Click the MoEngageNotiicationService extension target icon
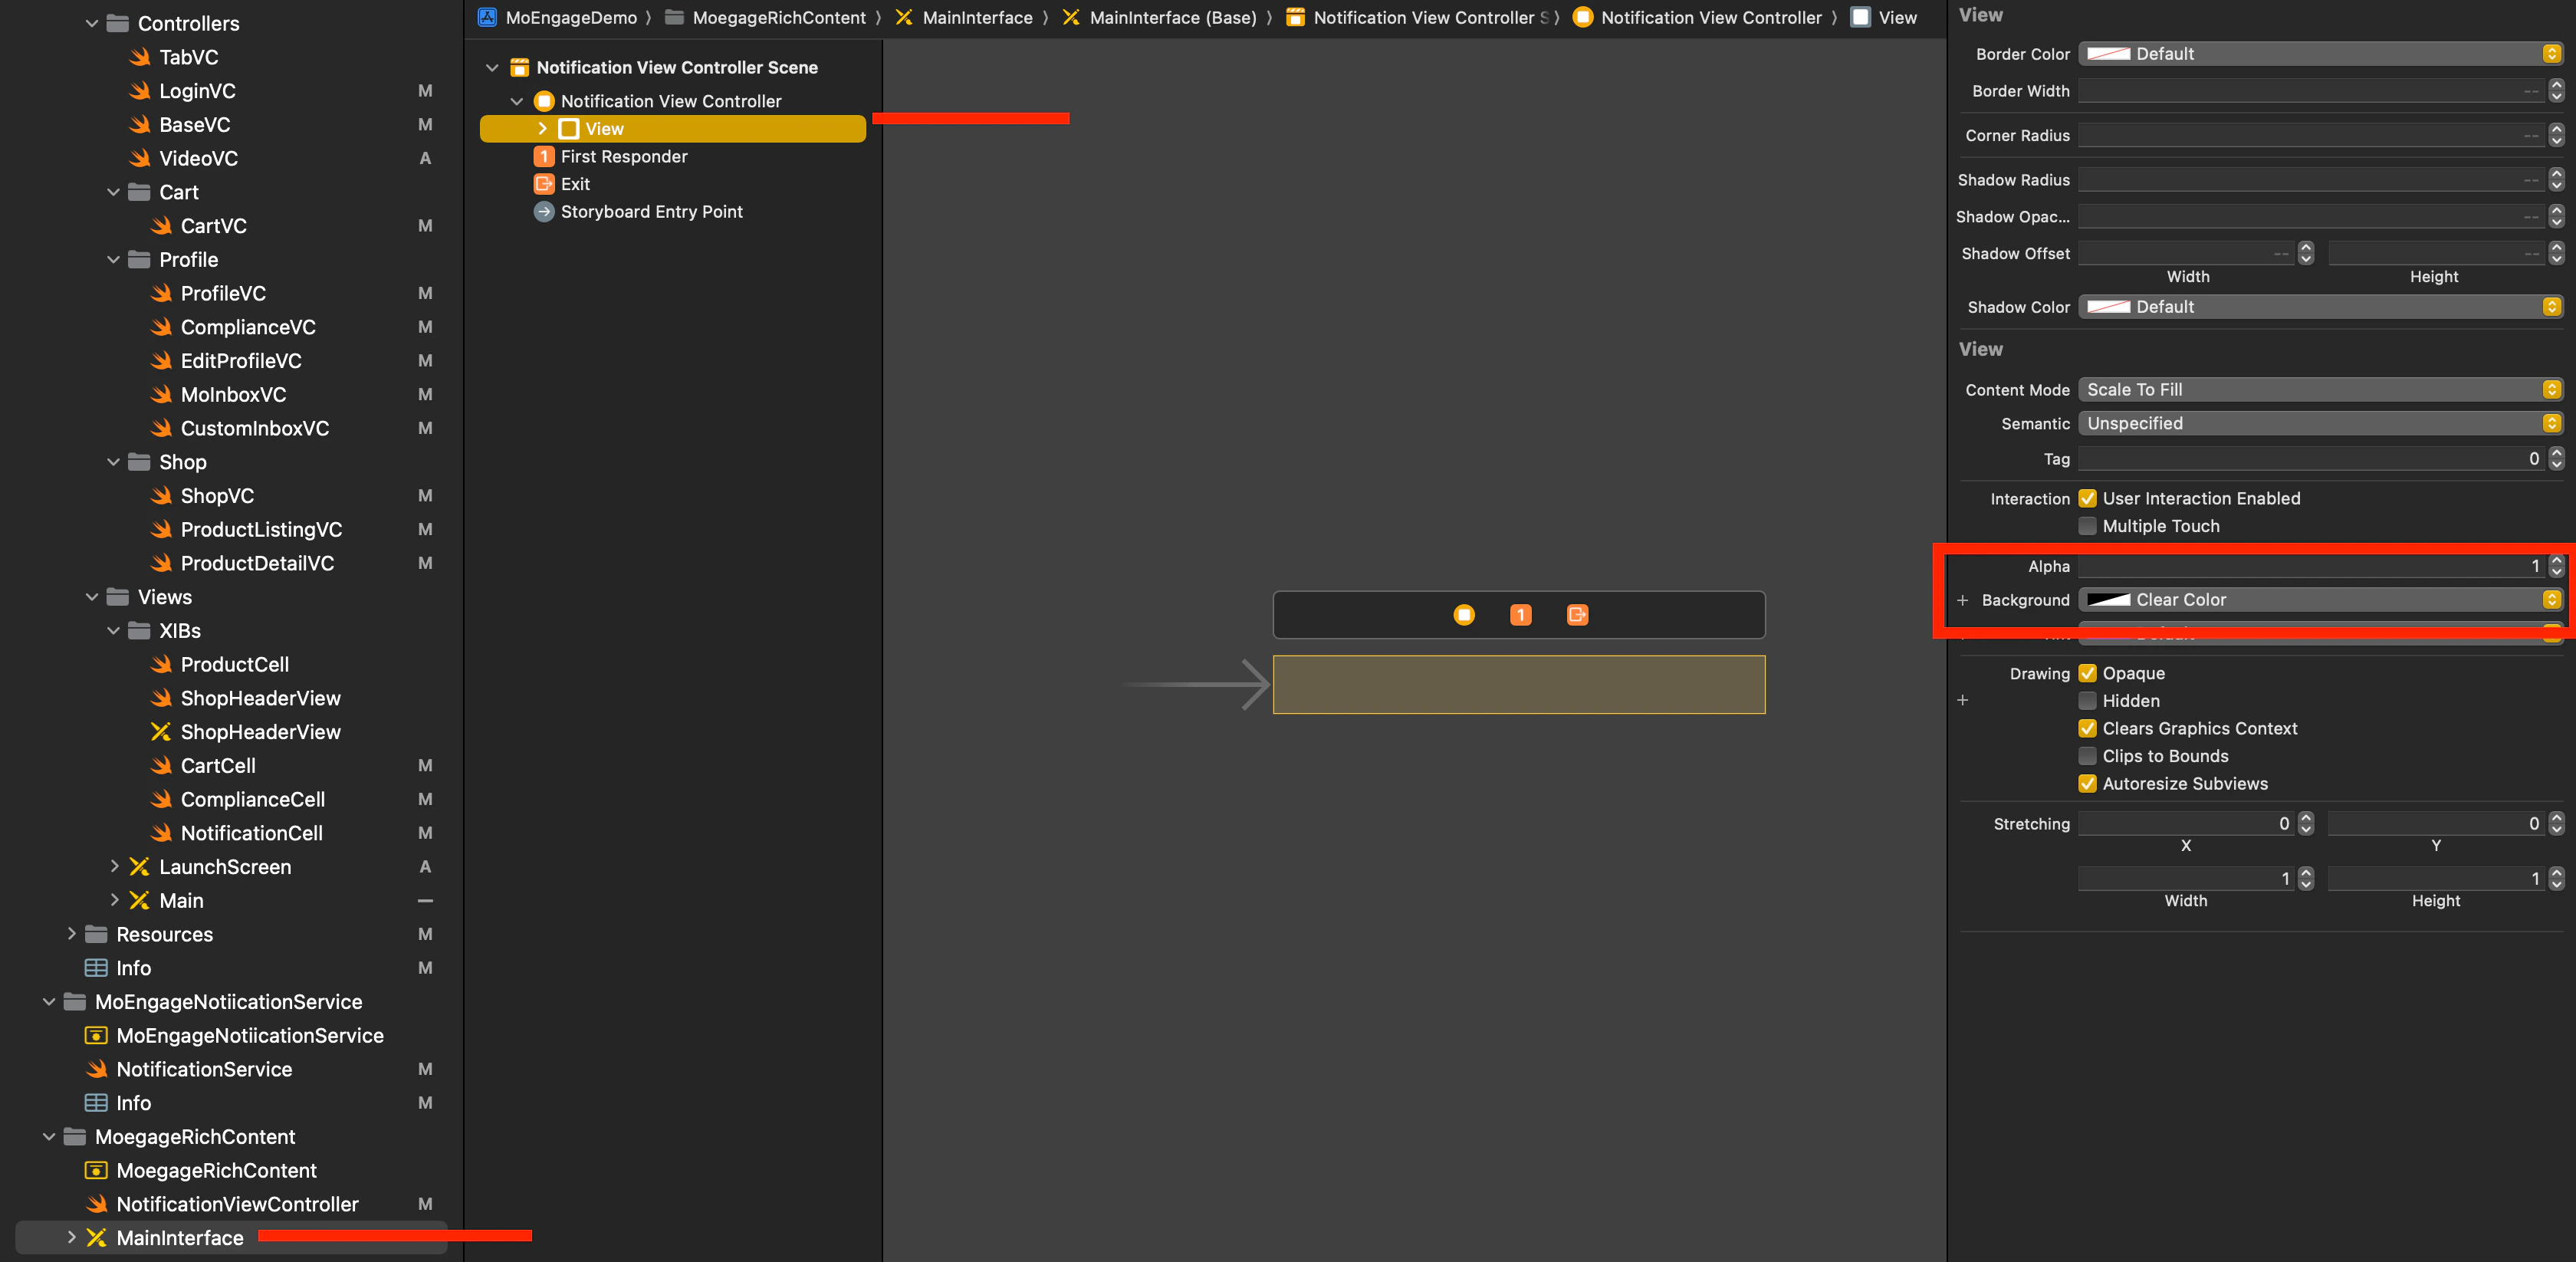The width and height of the screenshot is (2576, 1262). pos(94,1036)
